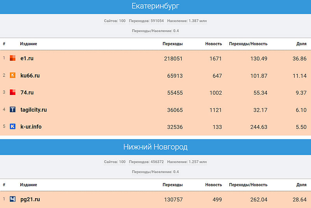
Task: Click the Екатеринбург section header
Action: click(155, 6)
